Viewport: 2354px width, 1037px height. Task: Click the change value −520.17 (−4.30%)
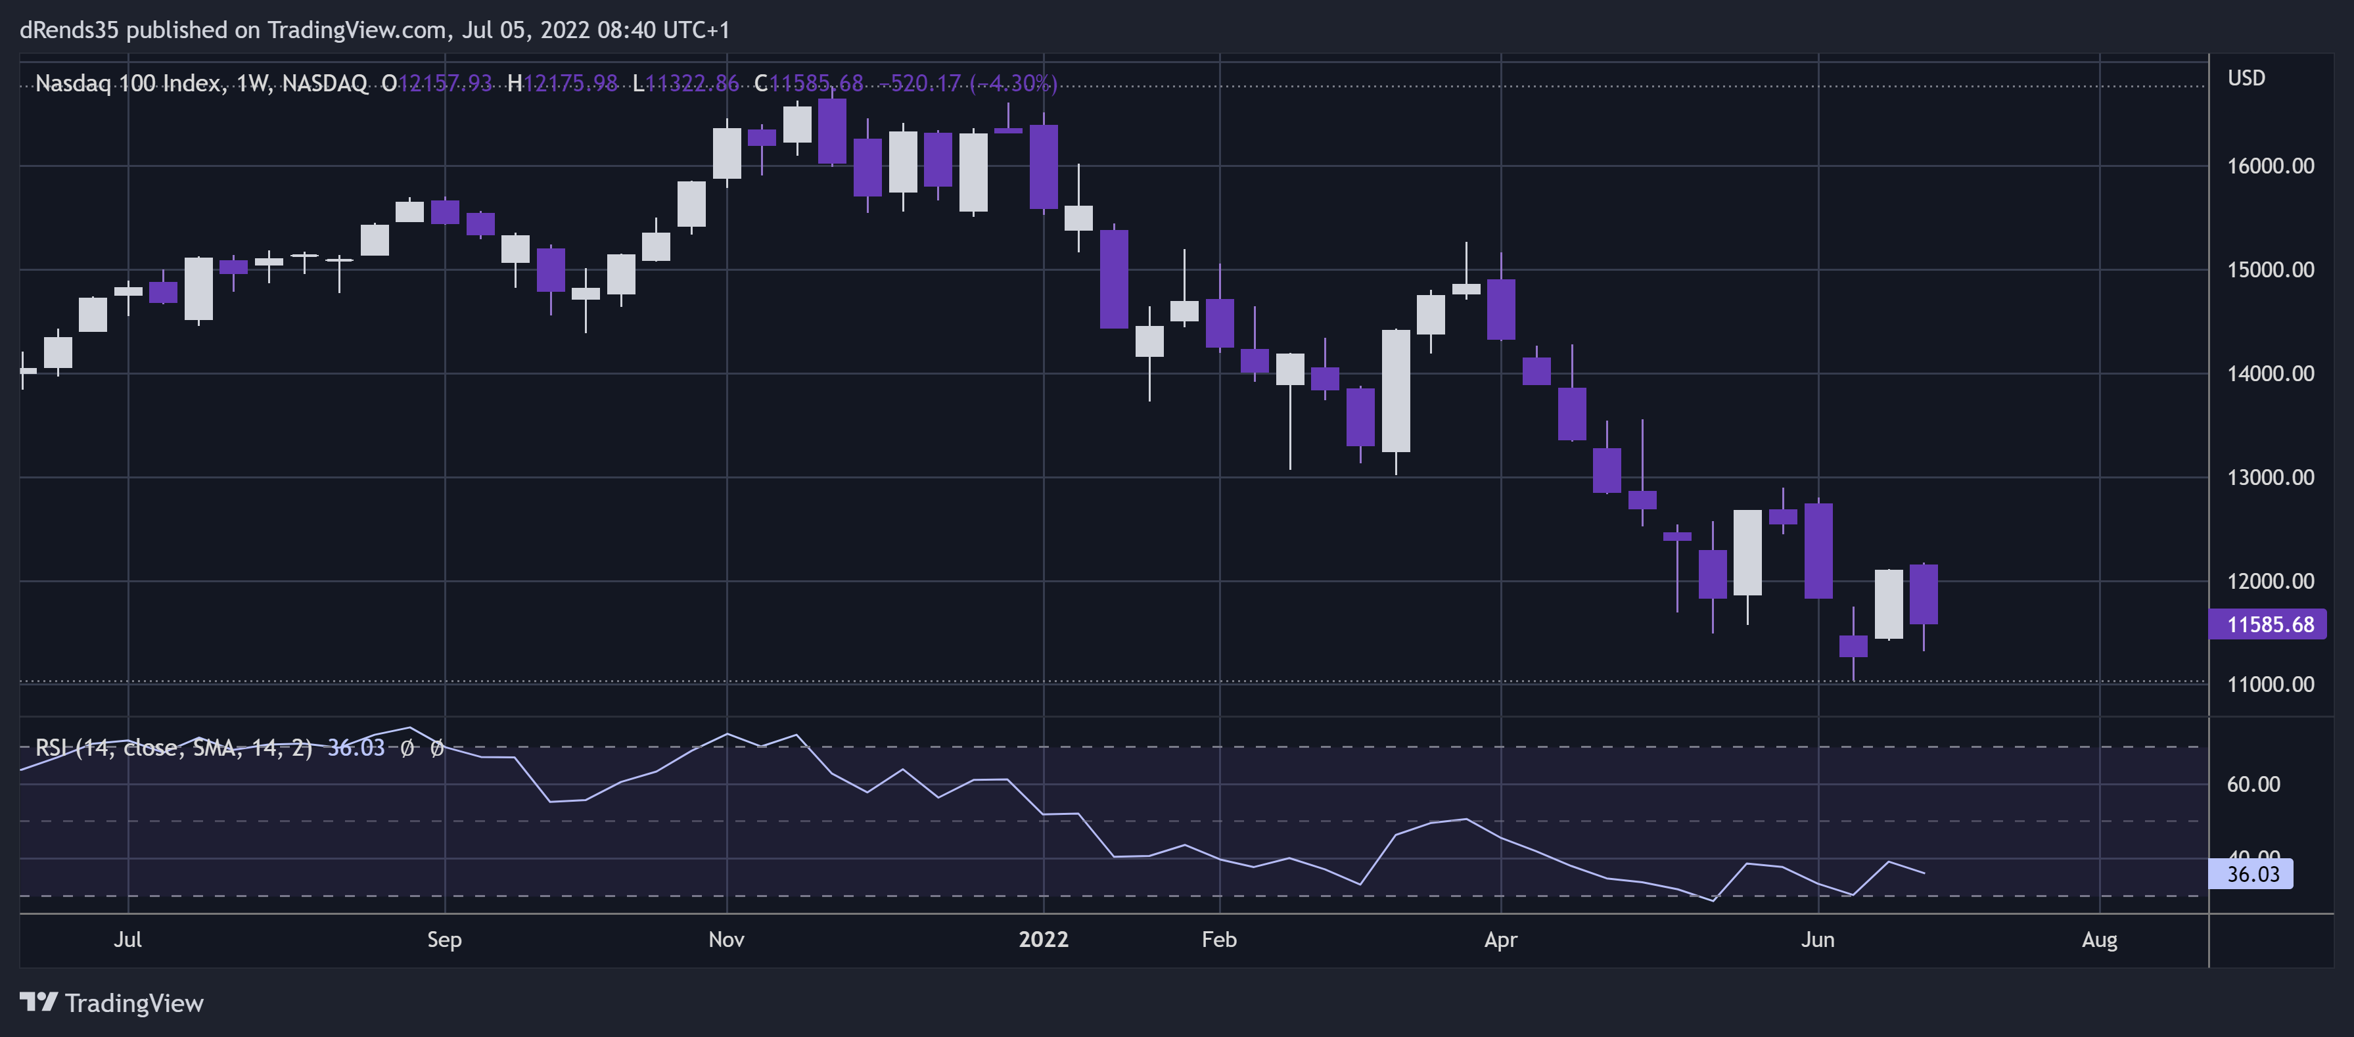tap(968, 83)
